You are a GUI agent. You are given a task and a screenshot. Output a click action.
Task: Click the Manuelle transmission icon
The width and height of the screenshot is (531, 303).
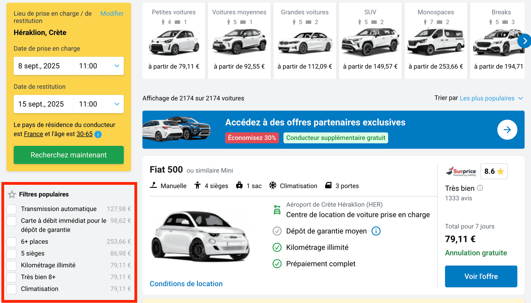coord(153,185)
